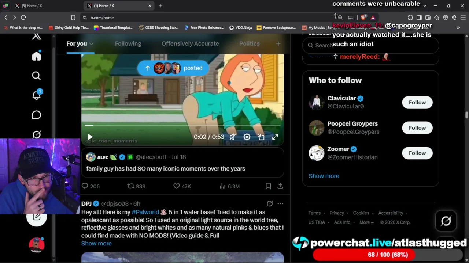Open the 'OSRS Shooting Star...' bookmark

pos(159,28)
